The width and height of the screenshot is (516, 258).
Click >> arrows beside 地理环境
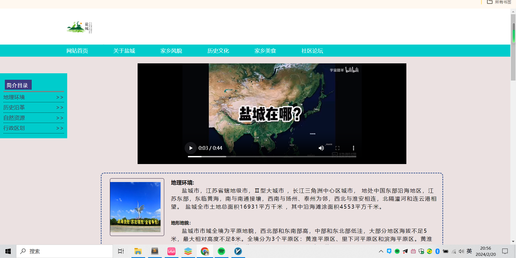pyautogui.click(x=60, y=97)
